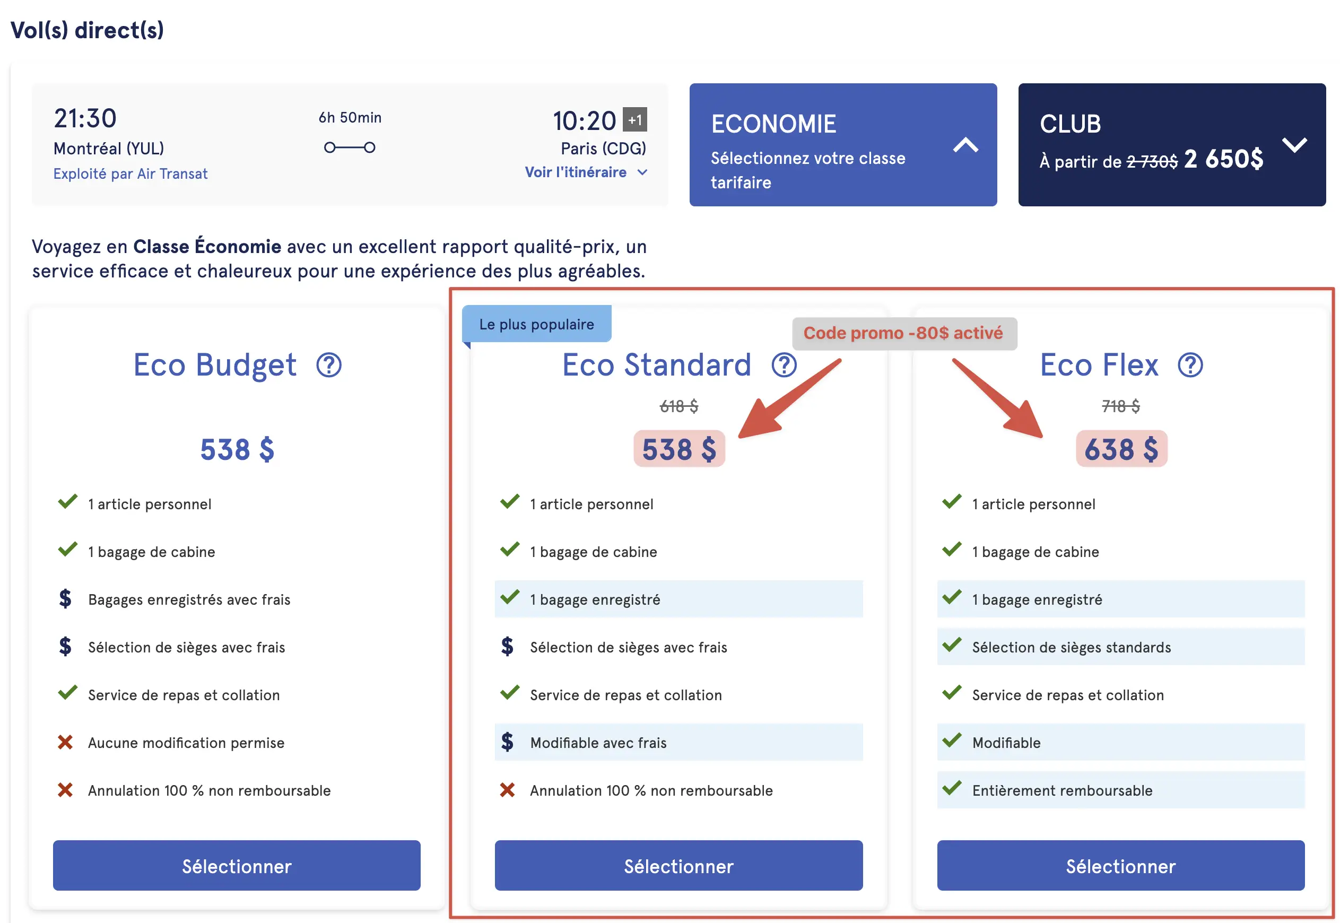1340x923 pixels.
Task: Open the Voir l'itinéraire details
Action: pos(586,172)
